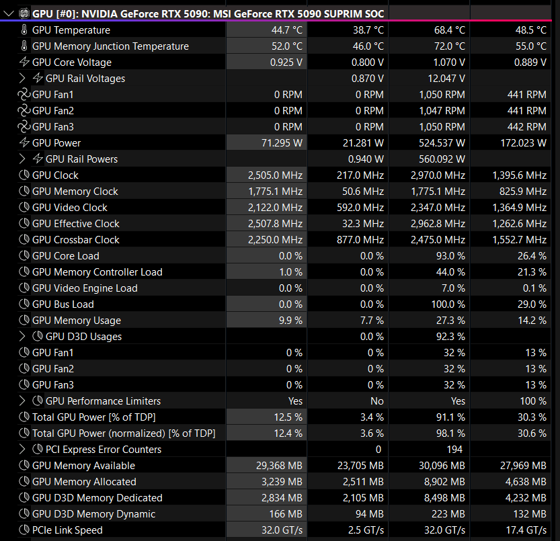
Task: Click the gauge icon beside GPU Memory Usage
Action: coord(24,321)
